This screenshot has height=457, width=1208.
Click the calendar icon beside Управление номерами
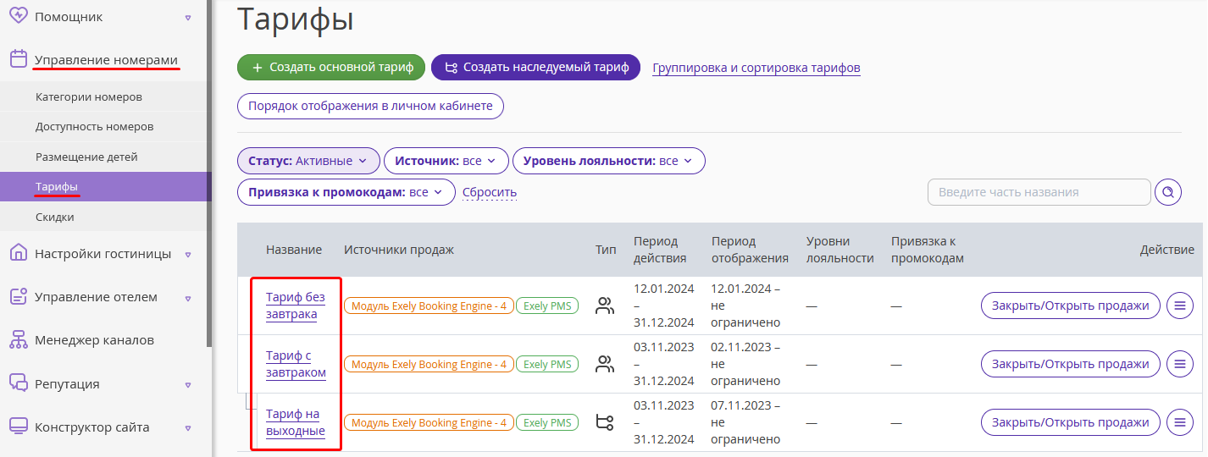tap(19, 59)
